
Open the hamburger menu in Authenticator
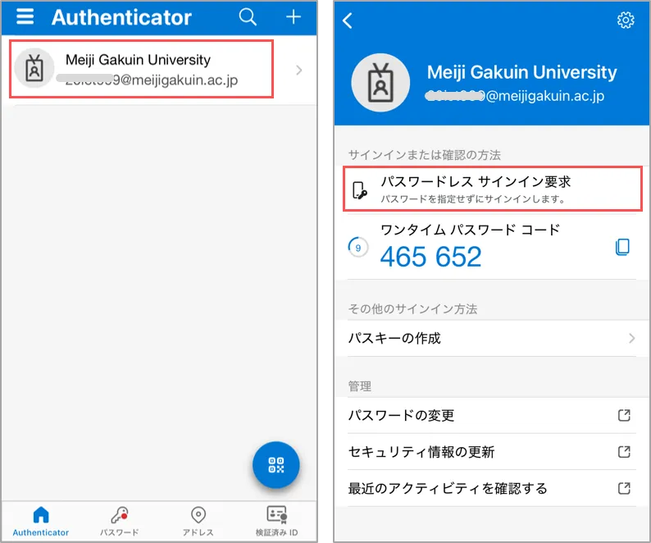25,16
